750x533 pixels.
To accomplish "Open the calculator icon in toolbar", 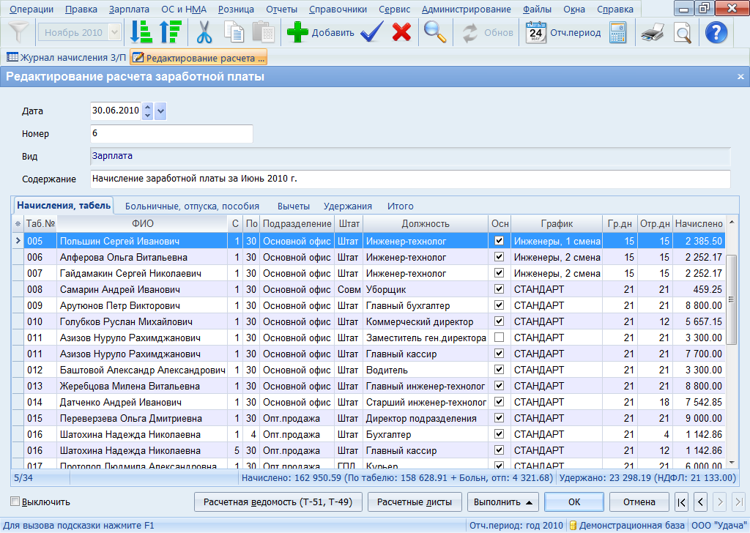I will pos(618,32).
